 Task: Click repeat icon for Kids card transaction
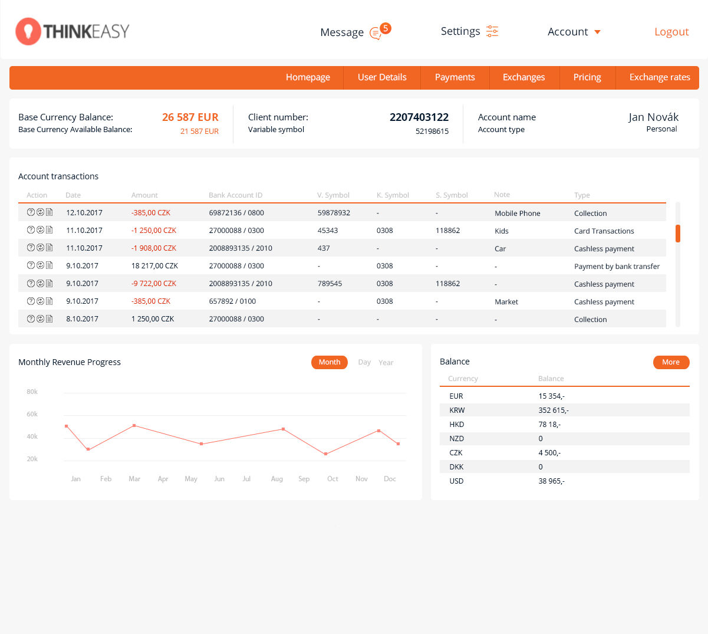[40, 230]
